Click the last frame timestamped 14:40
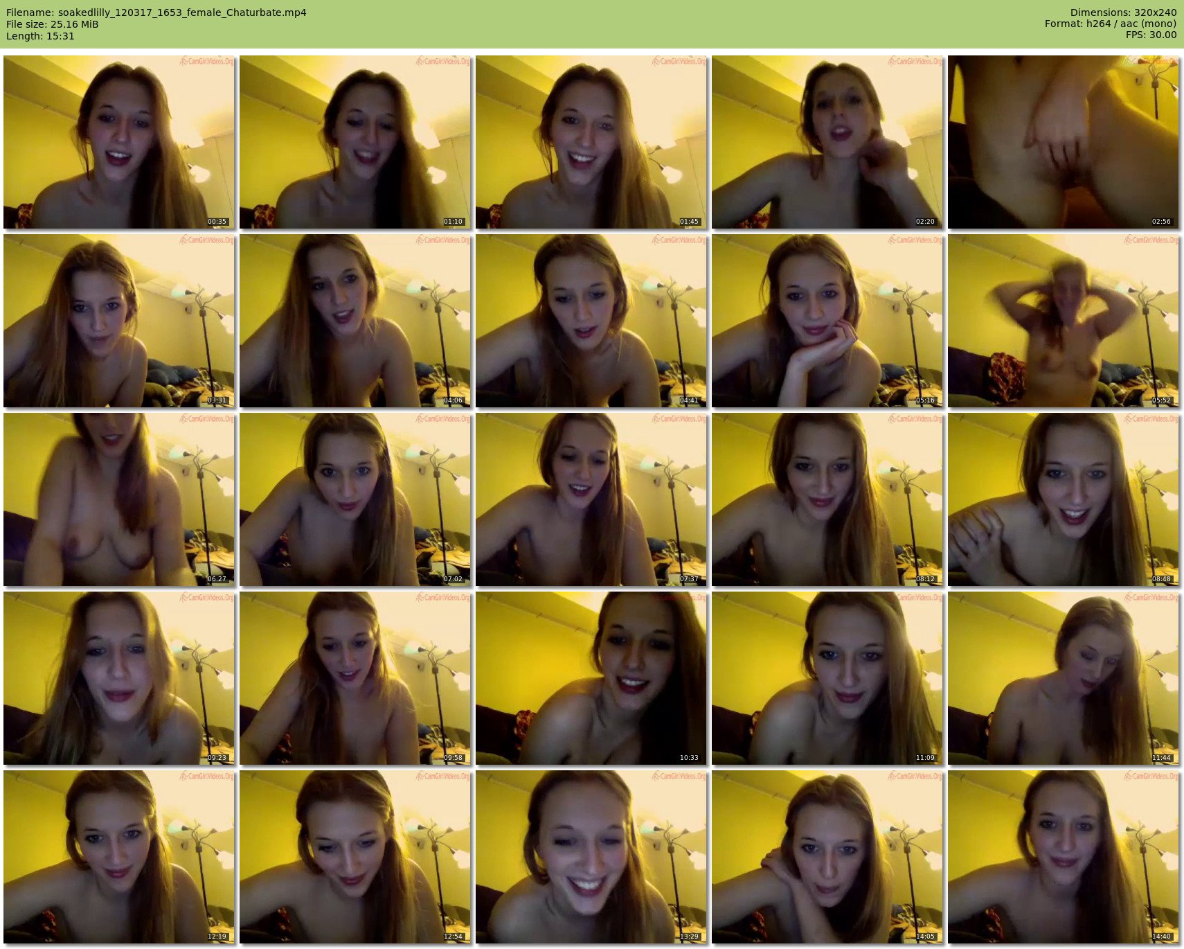 coord(1064,857)
